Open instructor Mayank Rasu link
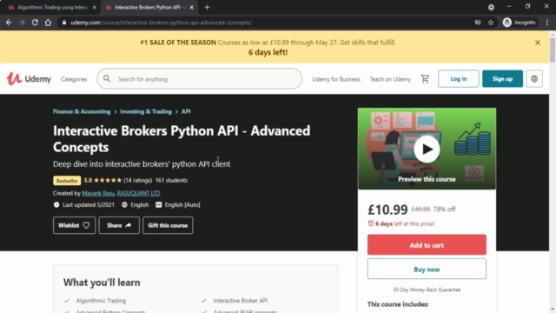This screenshot has width=556, height=313. click(98, 193)
